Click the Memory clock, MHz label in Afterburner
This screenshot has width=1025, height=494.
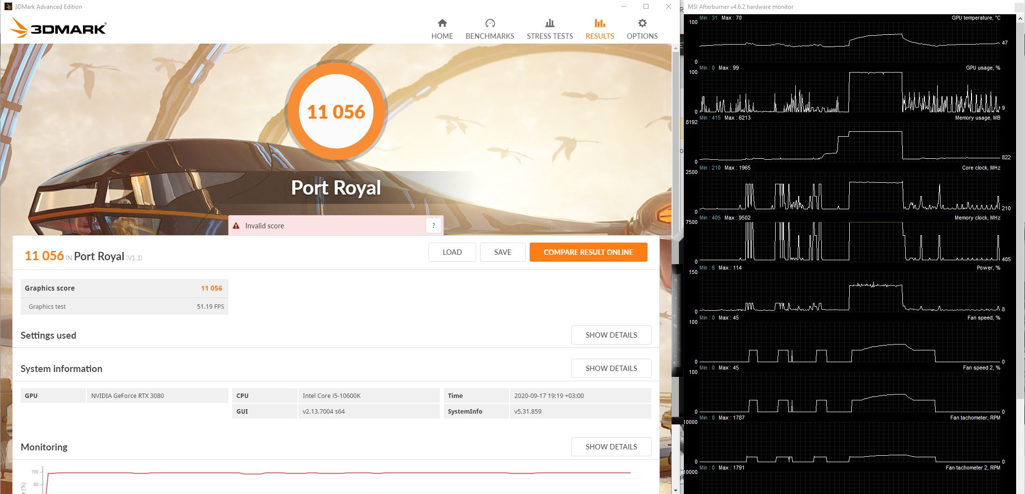pos(977,218)
